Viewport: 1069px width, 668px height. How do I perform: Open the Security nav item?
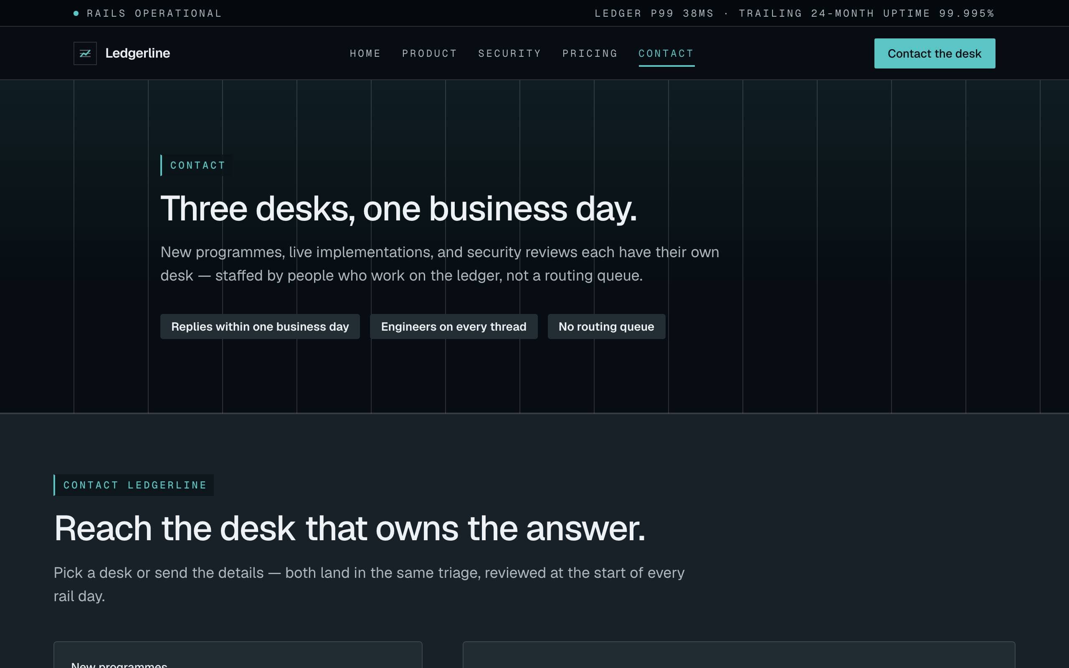pyautogui.click(x=510, y=53)
